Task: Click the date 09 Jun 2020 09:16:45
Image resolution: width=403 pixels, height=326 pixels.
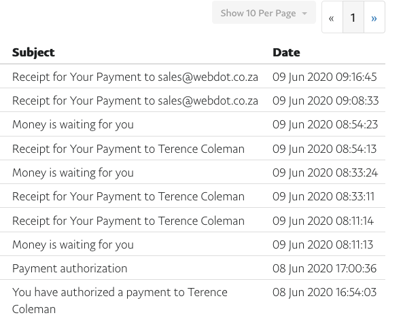Action: [325, 77]
